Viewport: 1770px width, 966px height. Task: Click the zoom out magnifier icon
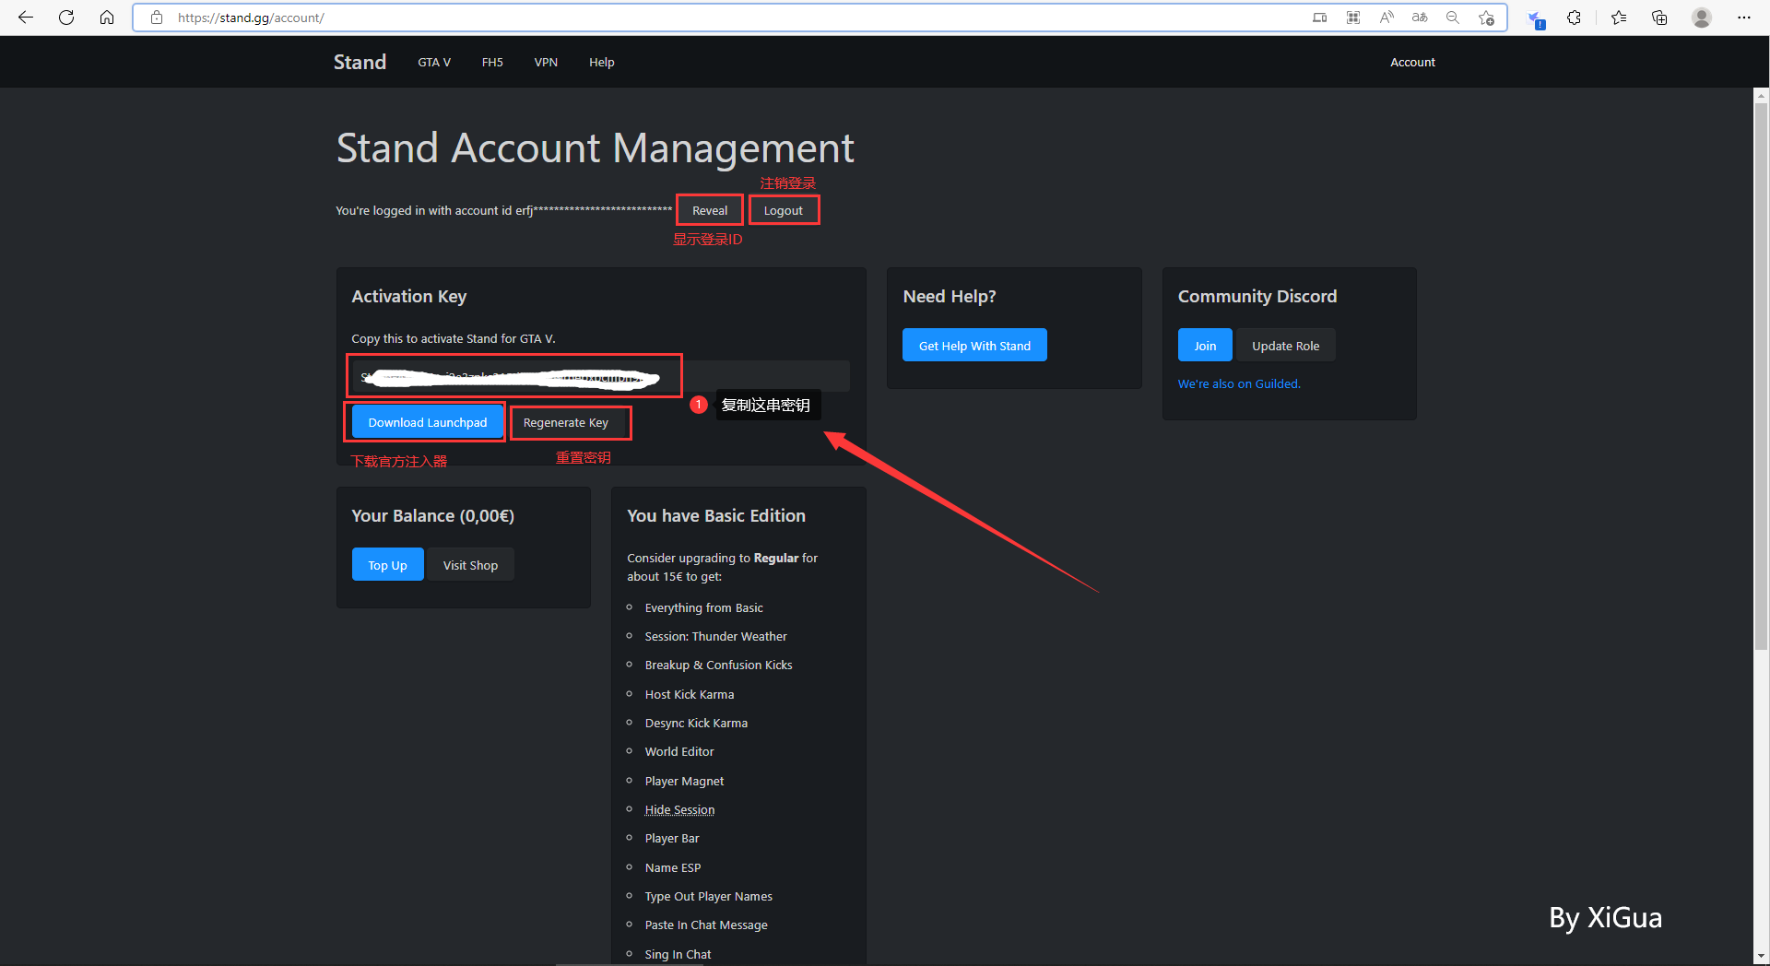[1453, 18]
